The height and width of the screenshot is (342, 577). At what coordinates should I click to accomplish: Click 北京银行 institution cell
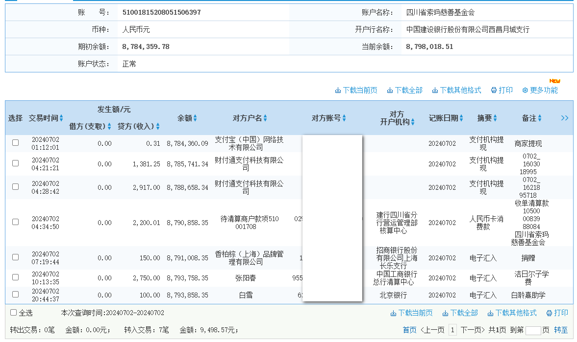pos(393,295)
